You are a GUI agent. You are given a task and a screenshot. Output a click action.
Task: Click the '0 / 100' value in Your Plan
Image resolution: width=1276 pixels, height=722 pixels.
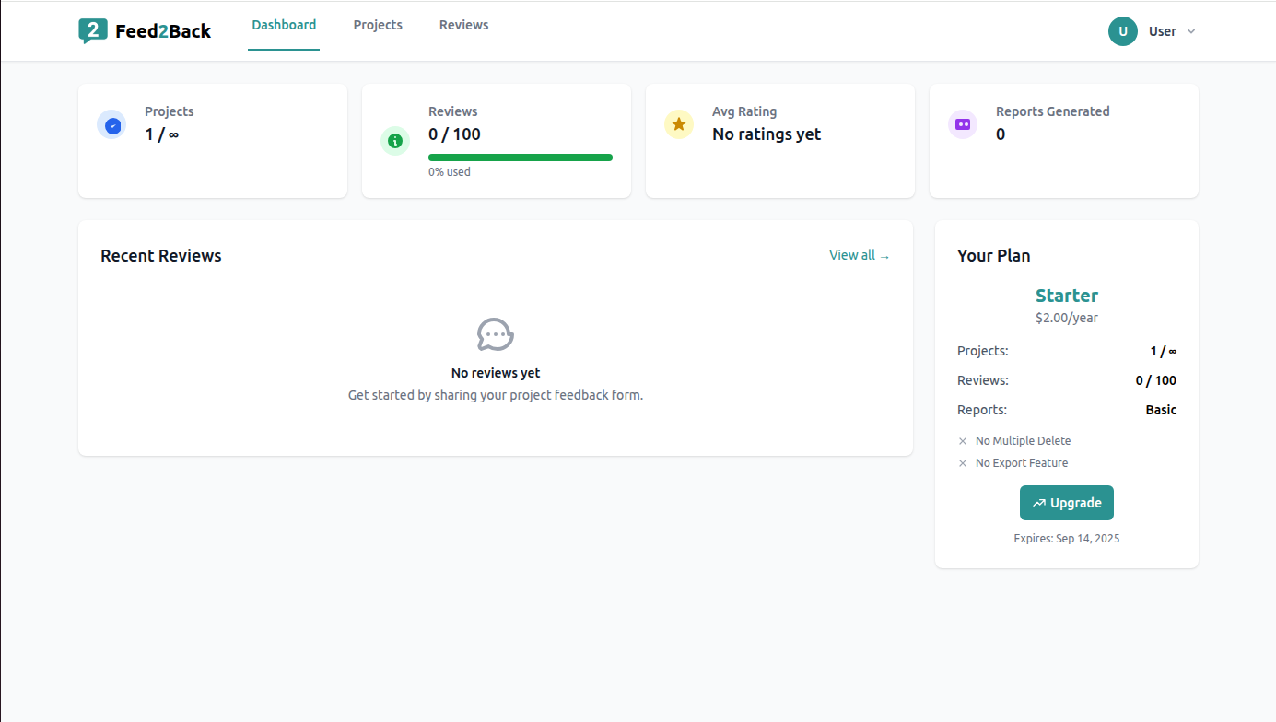click(x=1156, y=380)
